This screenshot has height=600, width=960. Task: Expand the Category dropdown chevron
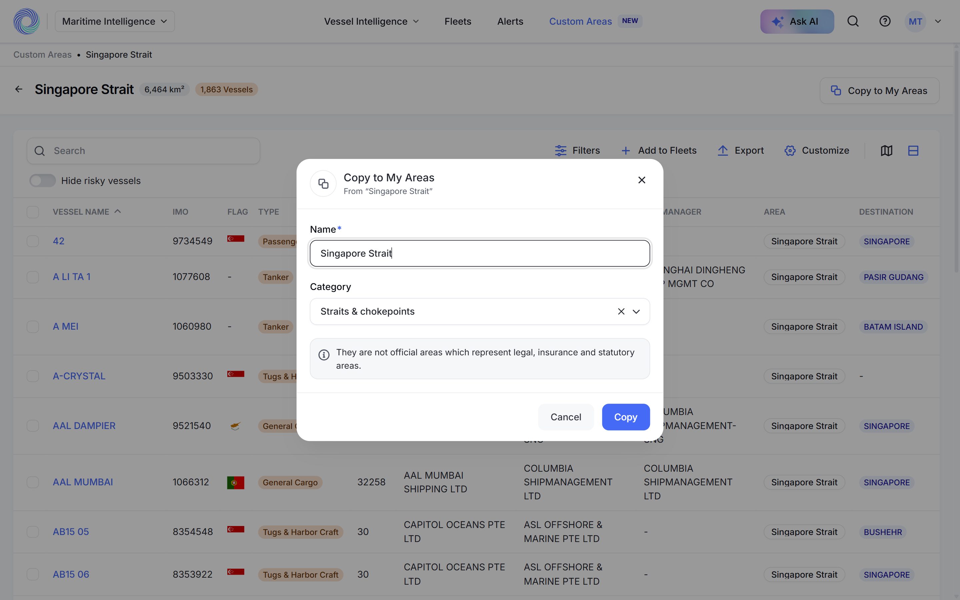tap(636, 312)
